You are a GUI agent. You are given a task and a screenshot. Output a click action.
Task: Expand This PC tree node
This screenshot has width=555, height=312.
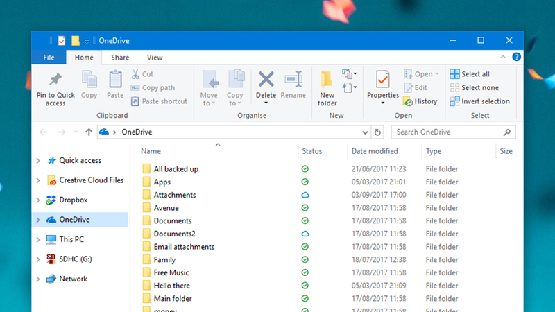click(x=38, y=240)
